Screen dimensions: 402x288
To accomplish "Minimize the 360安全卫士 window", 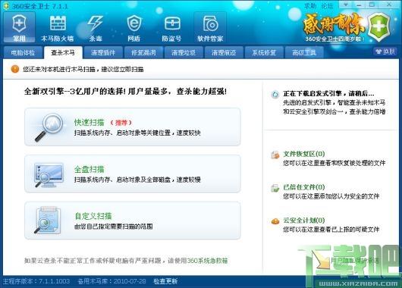I will (359, 5).
